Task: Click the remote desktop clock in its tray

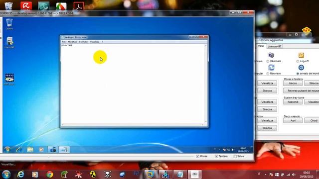Action: coord(243,150)
